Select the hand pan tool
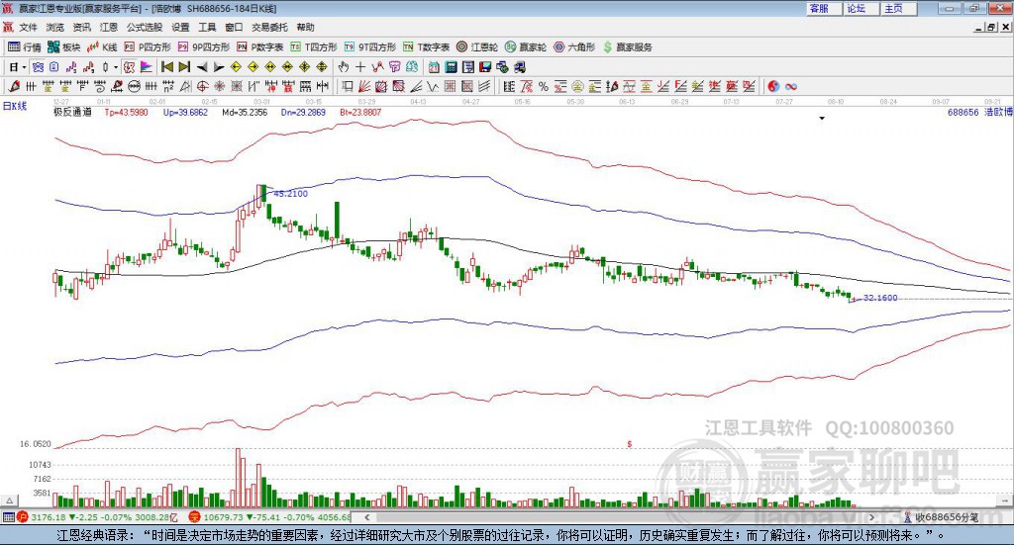The width and height of the screenshot is (1014, 545). pyautogui.click(x=344, y=67)
